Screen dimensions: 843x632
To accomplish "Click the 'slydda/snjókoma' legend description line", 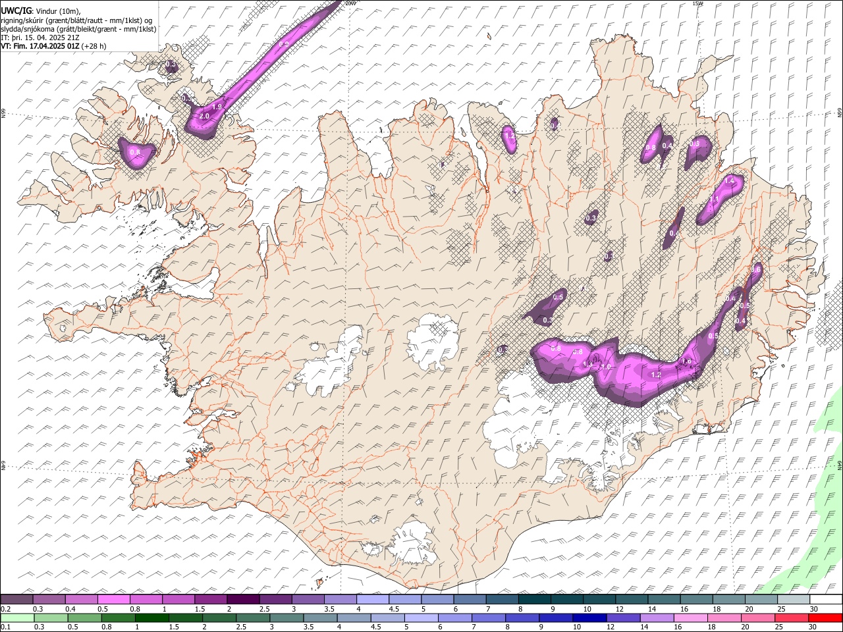I will [x=78, y=29].
